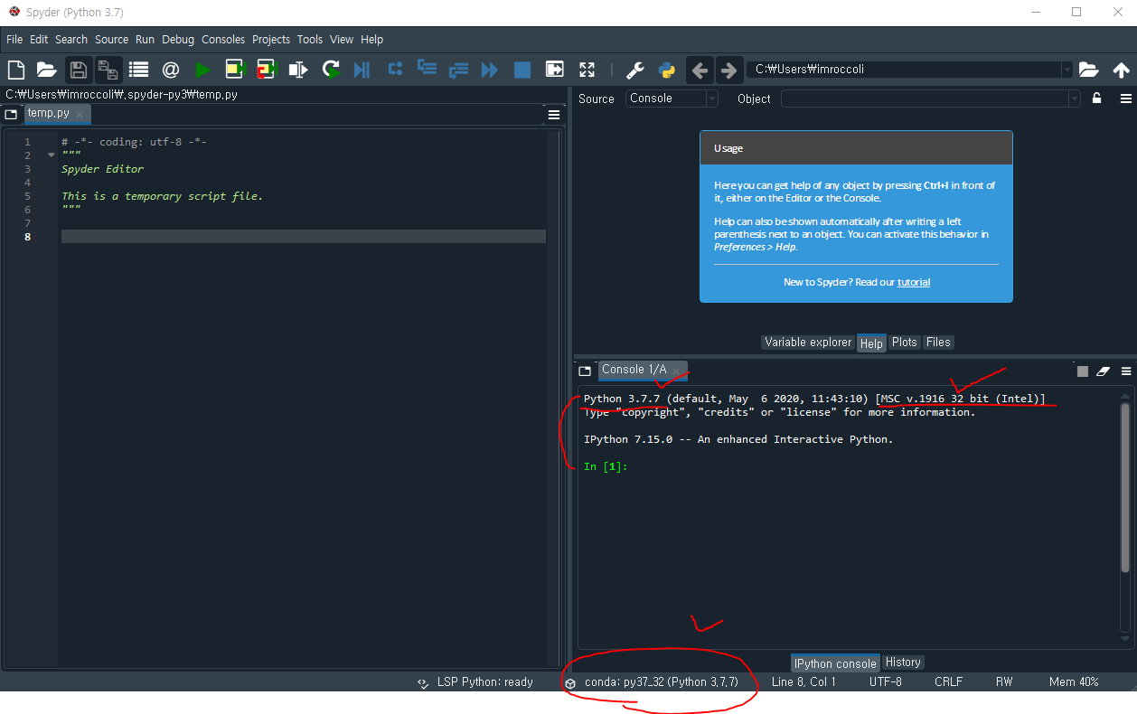
Task: Change to parent directory up arrow
Action: pyautogui.click(x=1121, y=70)
